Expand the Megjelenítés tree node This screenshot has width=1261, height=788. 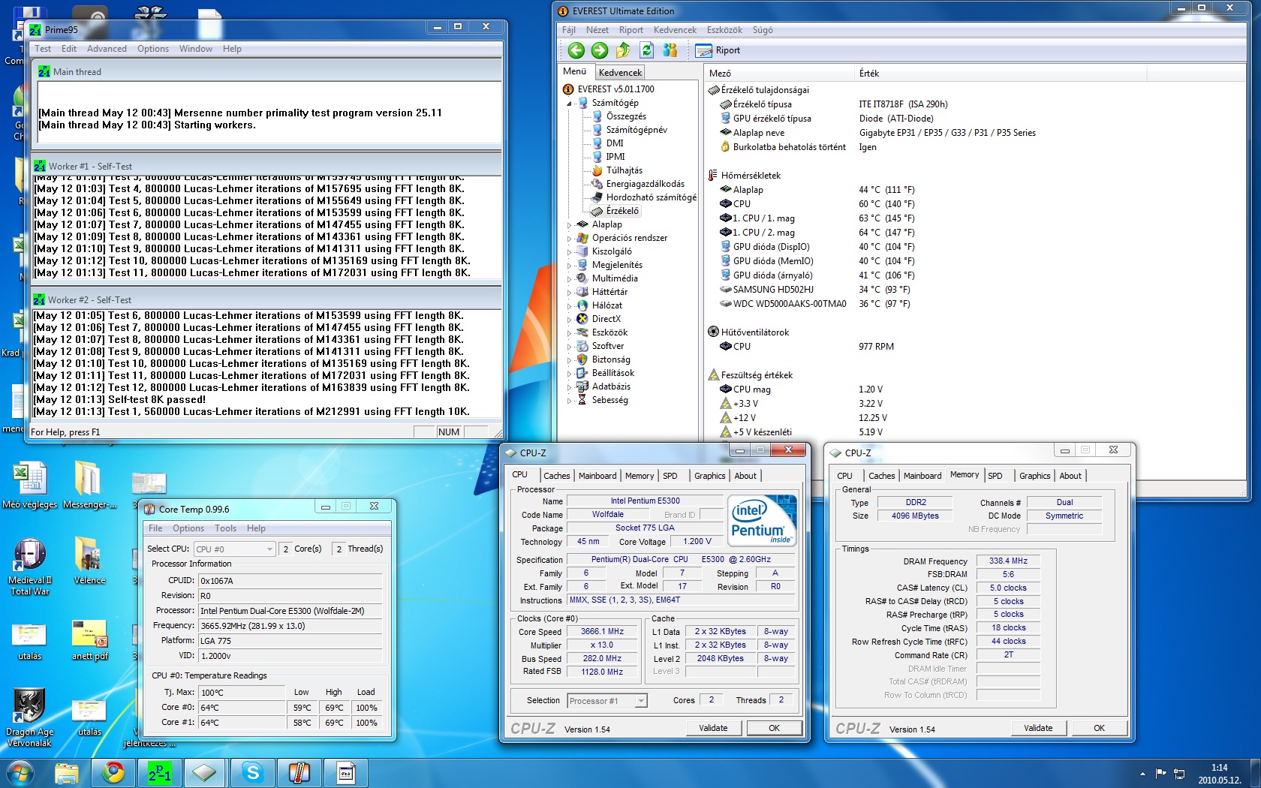[x=569, y=265]
